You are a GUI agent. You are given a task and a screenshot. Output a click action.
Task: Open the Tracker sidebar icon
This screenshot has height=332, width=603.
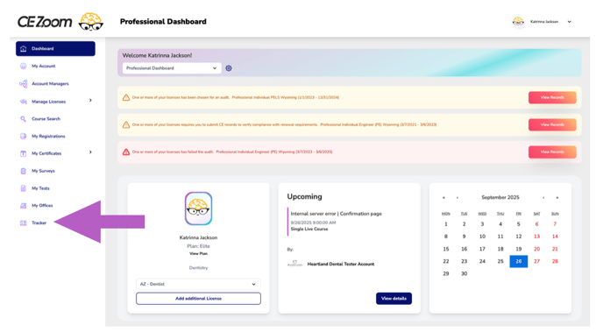pyautogui.click(x=24, y=223)
